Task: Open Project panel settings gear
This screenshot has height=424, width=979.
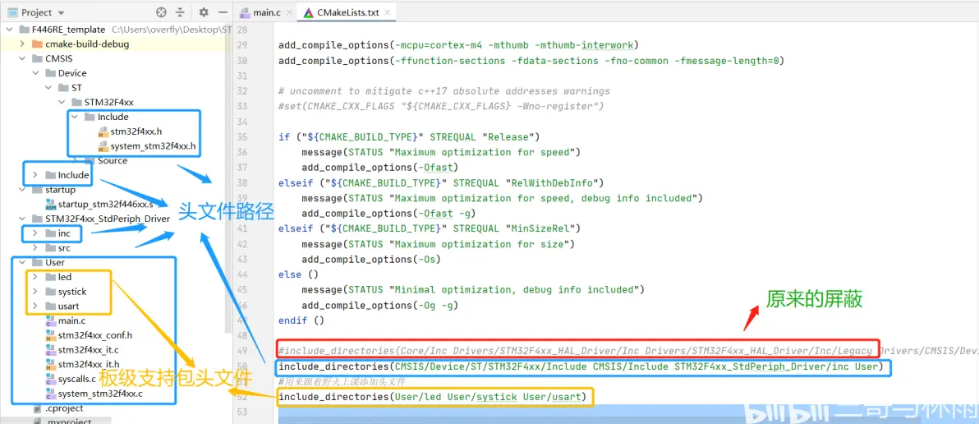Action: tap(204, 12)
